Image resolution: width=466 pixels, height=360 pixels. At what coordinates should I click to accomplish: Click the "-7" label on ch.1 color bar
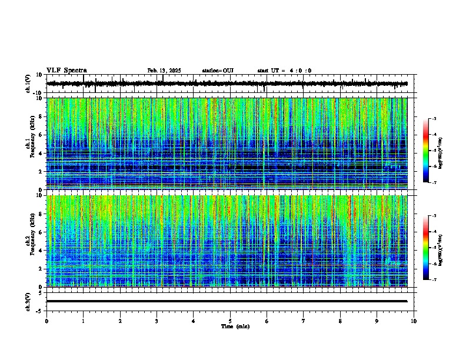point(434,182)
